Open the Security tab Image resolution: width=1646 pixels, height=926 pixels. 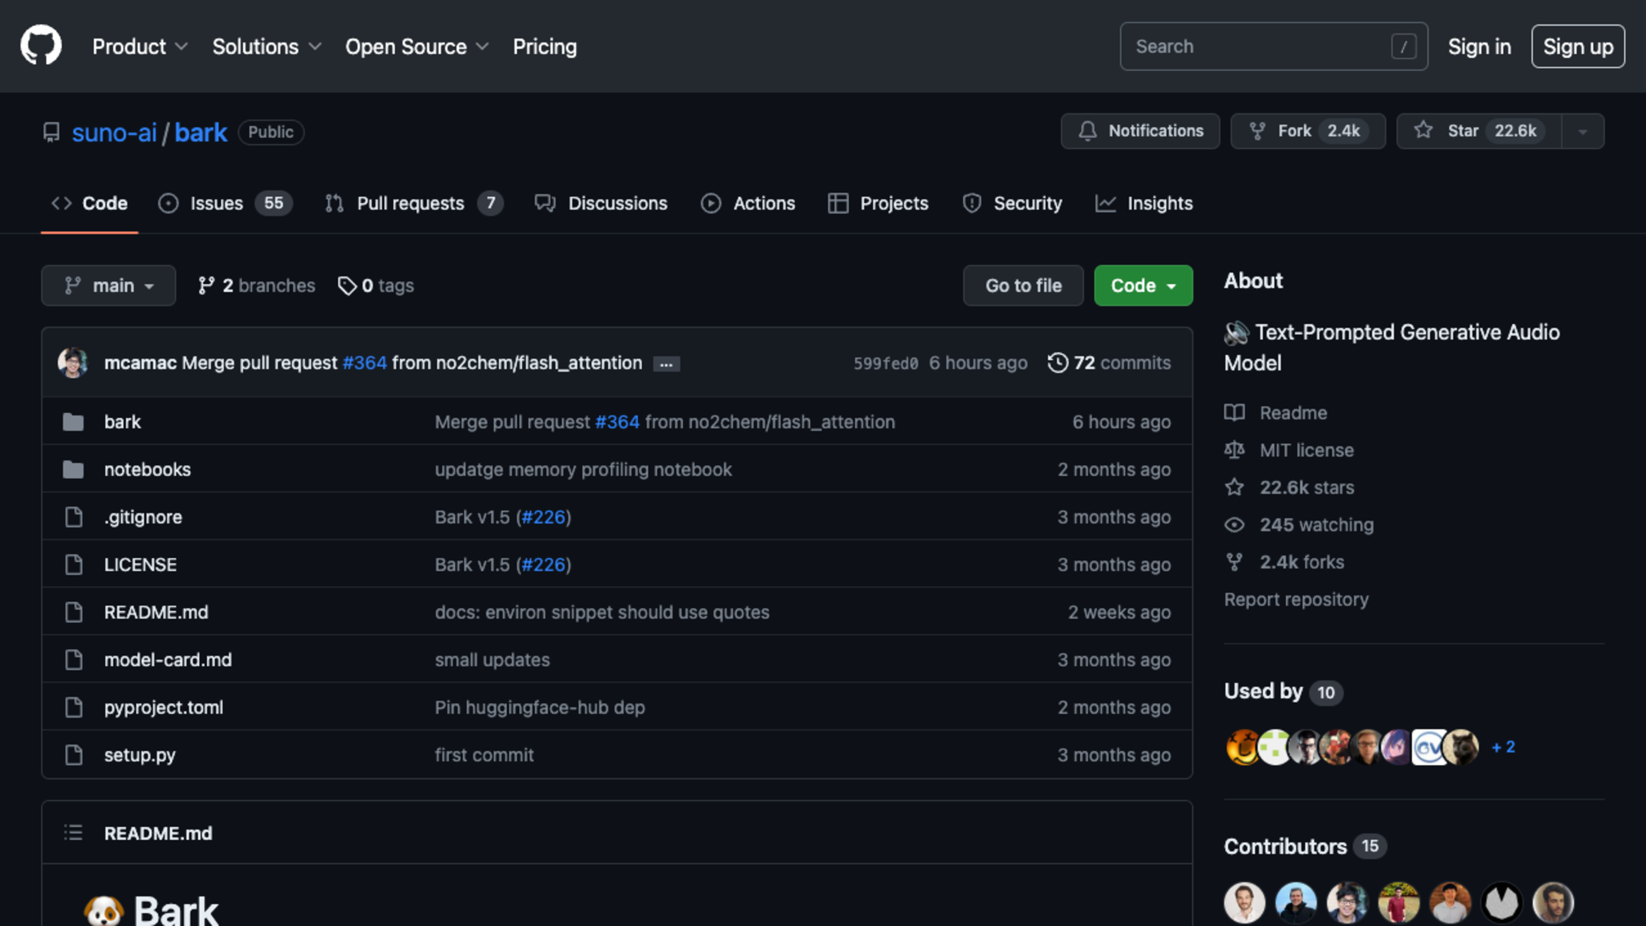pyautogui.click(x=1012, y=203)
